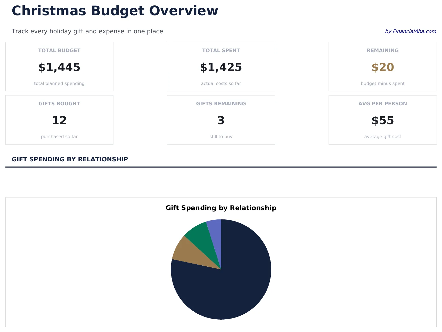Screen dimensions: 442x332
Task: Click the $1,425 actual costs figure
Action: click(221, 67)
